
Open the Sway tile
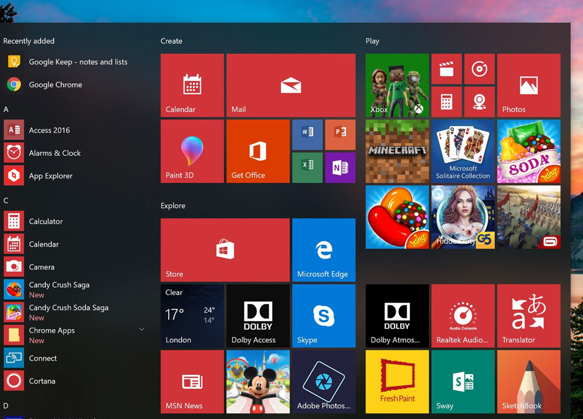(463, 382)
